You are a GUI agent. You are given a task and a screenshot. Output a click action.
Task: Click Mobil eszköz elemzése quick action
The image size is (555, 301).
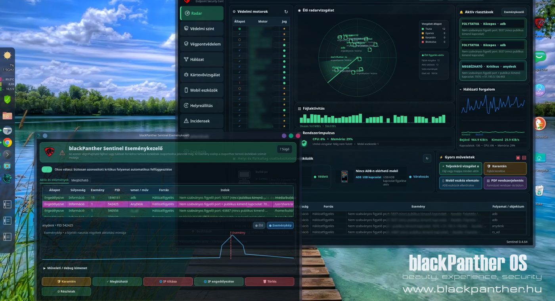(461, 183)
